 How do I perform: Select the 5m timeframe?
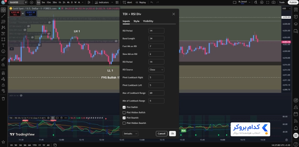(43, 3)
